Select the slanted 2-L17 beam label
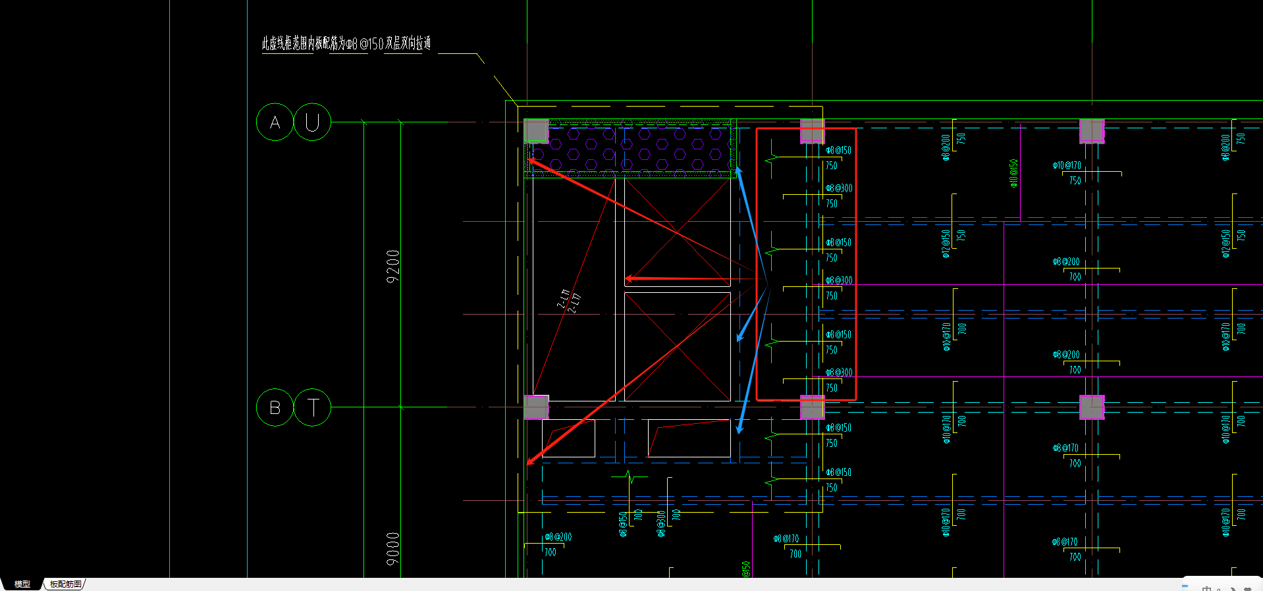Viewport: 1263px width, 591px height. (x=569, y=301)
